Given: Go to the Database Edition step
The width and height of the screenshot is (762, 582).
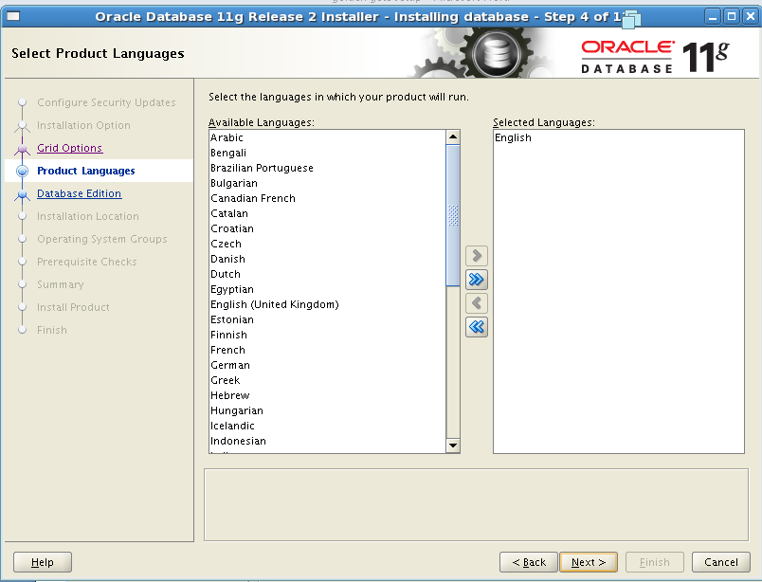Looking at the screenshot, I should pos(80,193).
